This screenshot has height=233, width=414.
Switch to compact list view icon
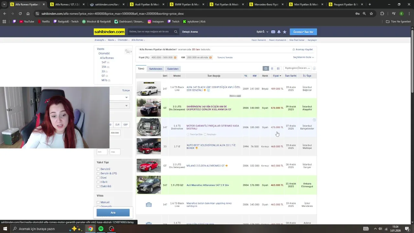pos(272,68)
